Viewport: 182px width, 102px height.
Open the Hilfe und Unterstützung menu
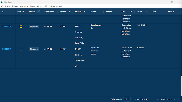53,6
